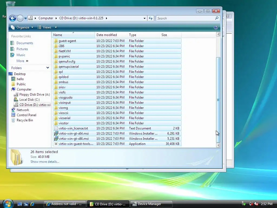Open the Organize menu
Viewport: 277px width, 208px height.
click(22, 27)
